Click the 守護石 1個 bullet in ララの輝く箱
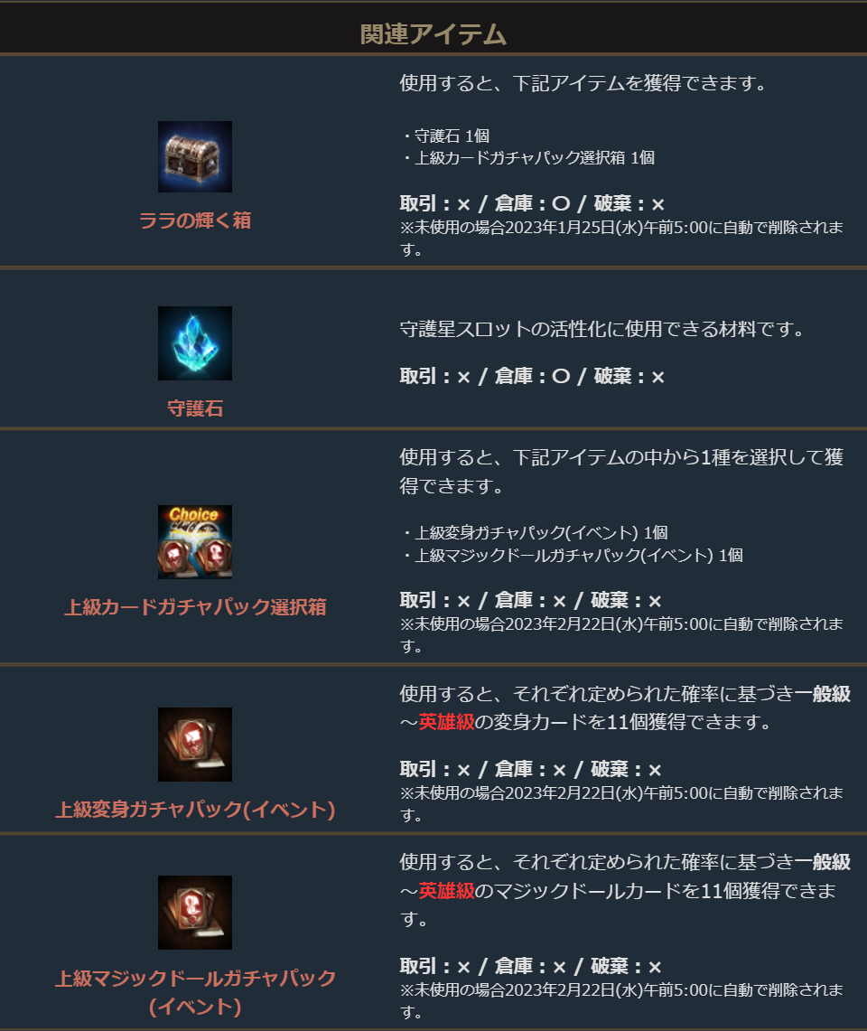The width and height of the screenshot is (867, 1031). point(446,136)
